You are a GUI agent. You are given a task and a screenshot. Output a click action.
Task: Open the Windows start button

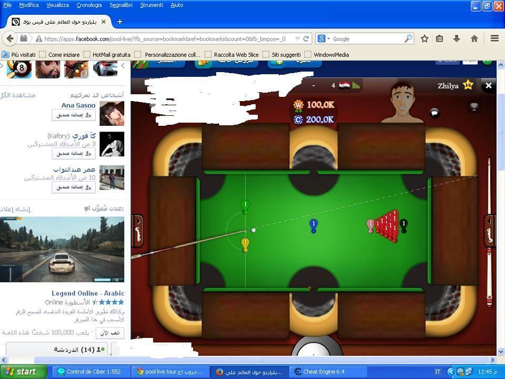[x=23, y=372]
